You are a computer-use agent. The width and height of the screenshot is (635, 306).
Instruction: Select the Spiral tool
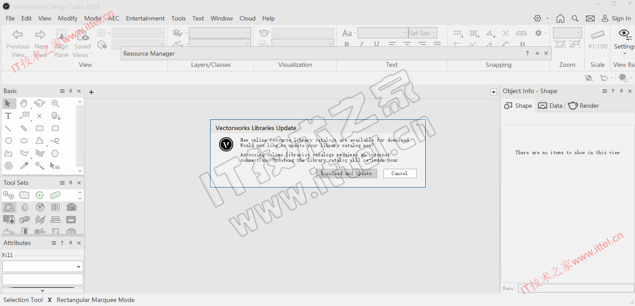coord(8,166)
